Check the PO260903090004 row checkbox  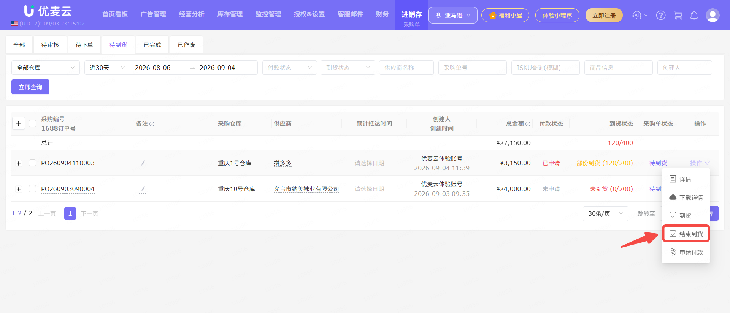tap(33, 189)
